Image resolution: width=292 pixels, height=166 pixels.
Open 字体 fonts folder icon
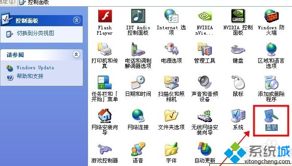(x=171, y=149)
